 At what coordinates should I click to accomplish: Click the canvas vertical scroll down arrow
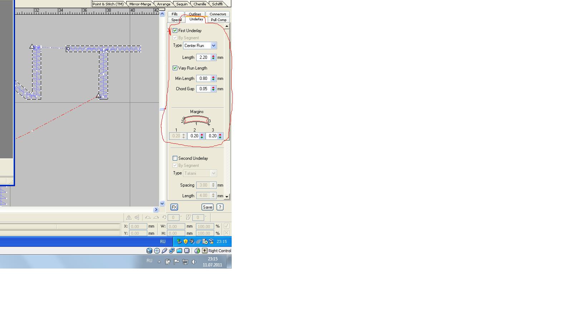pyautogui.click(x=162, y=203)
